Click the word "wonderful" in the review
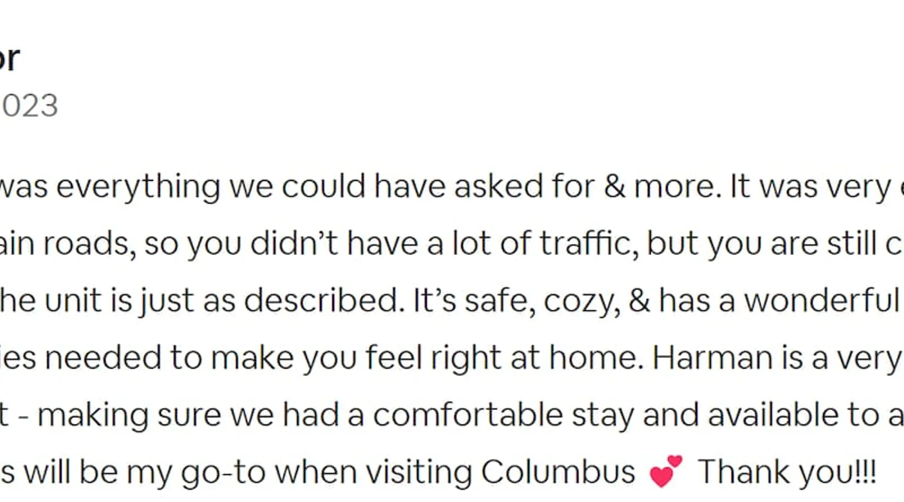The width and height of the screenshot is (904, 502). pyautogui.click(x=821, y=301)
